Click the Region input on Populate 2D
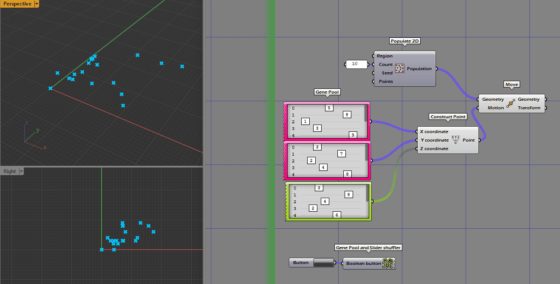 (385, 56)
